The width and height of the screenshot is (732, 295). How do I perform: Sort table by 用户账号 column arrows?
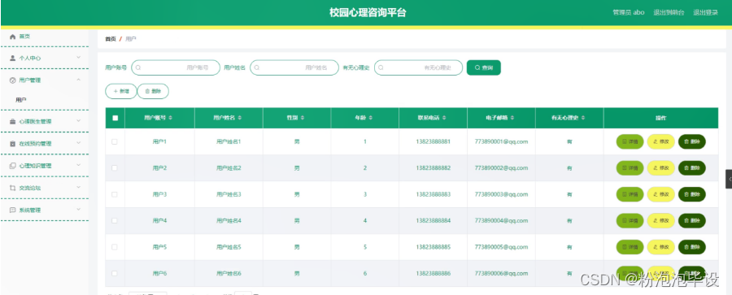click(x=171, y=118)
